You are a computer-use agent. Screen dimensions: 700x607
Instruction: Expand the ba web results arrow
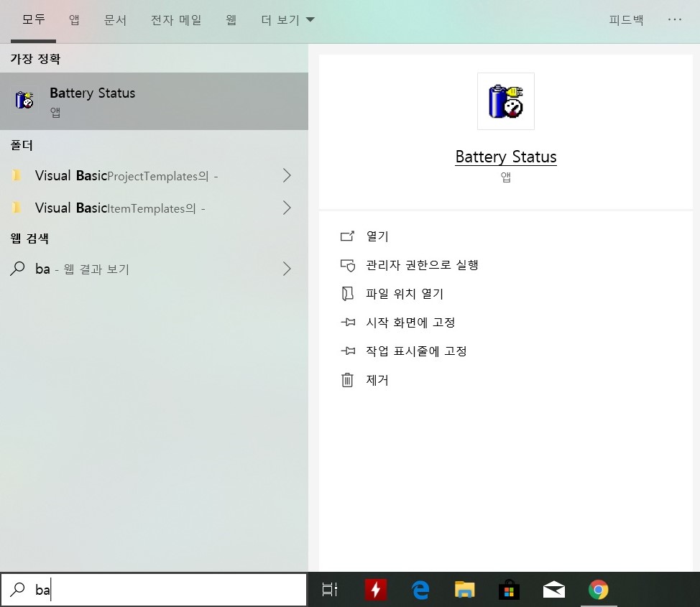coord(287,269)
